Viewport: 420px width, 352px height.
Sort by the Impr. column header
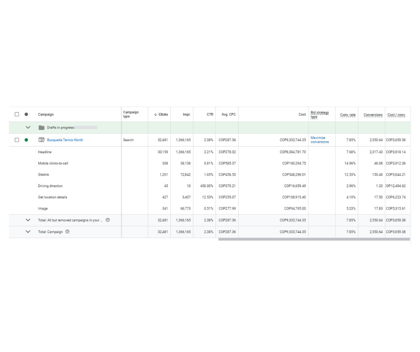pyautogui.click(x=187, y=114)
